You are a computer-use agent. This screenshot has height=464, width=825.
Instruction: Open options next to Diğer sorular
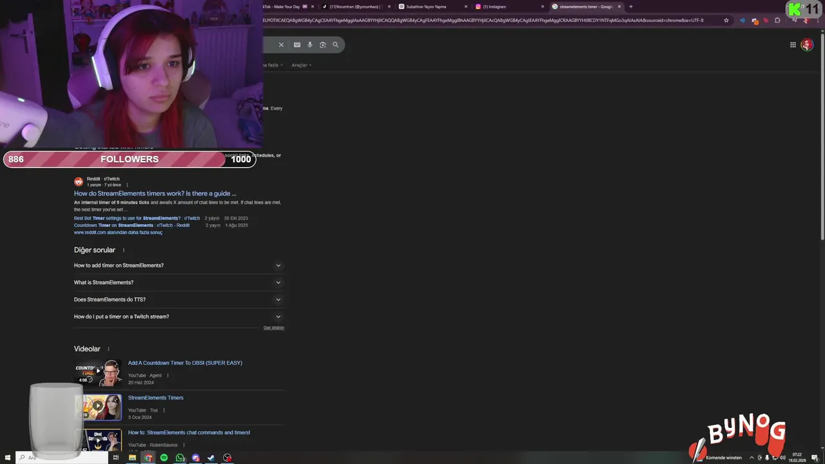click(124, 250)
